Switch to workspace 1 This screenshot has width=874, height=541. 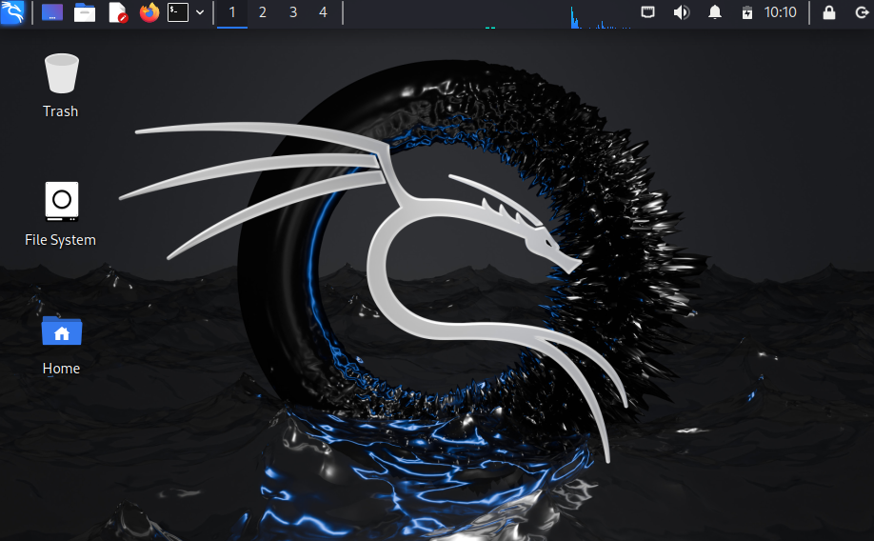click(x=232, y=12)
